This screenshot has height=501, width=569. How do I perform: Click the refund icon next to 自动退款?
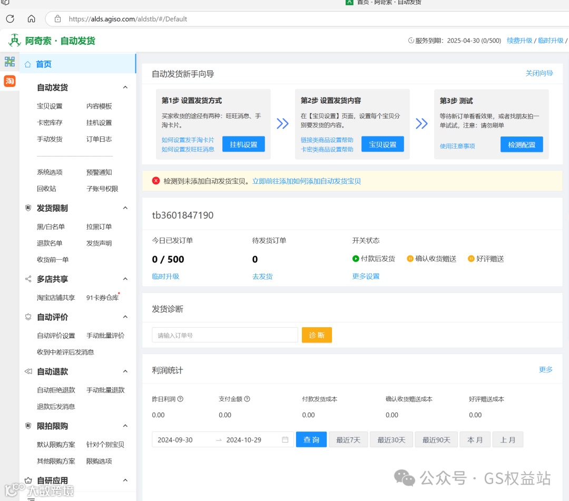click(28, 371)
